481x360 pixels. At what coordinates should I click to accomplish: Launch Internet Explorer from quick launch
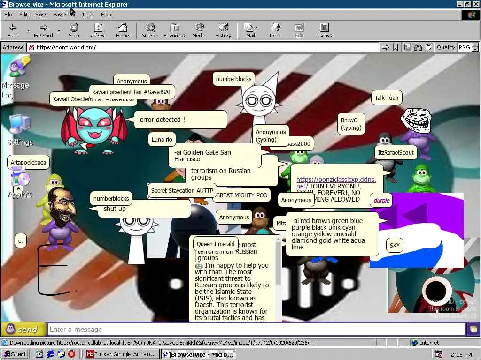(50, 354)
